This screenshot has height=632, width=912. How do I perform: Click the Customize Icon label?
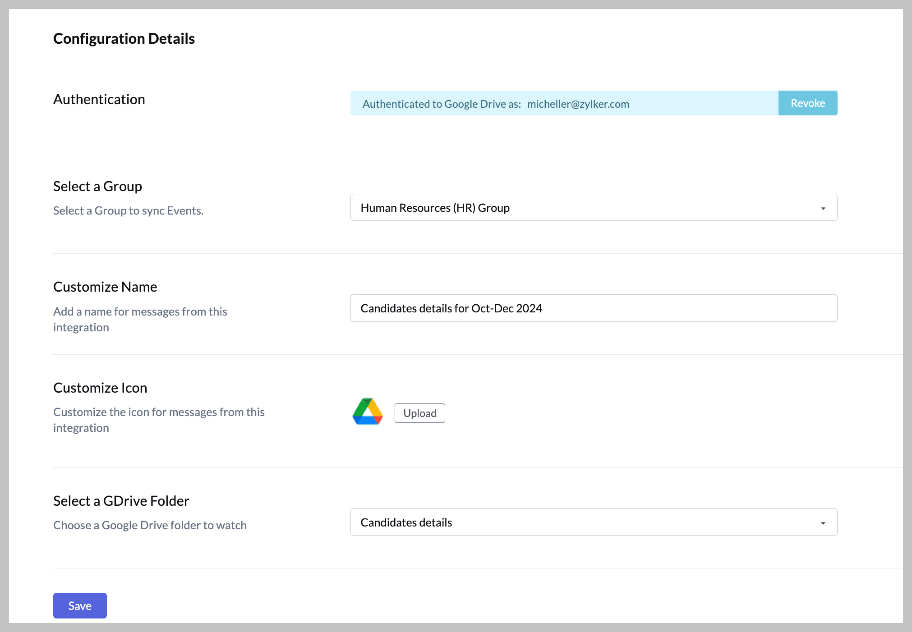click(x=100, y=388)
